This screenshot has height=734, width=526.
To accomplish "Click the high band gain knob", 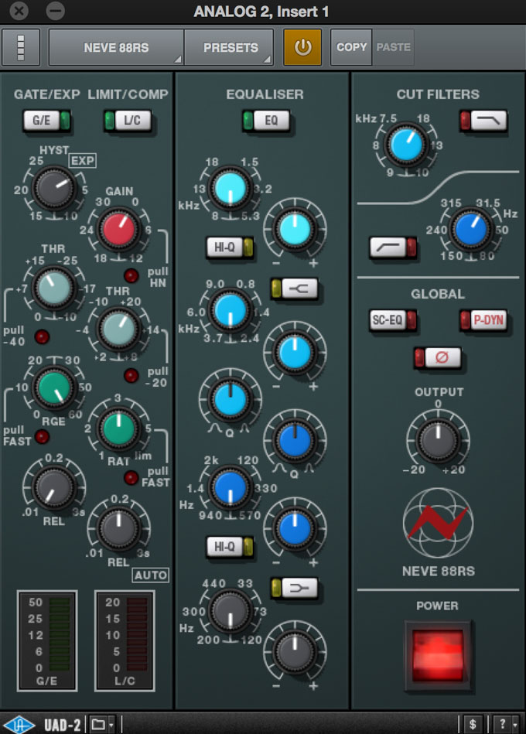I will (x=295, y=230).
